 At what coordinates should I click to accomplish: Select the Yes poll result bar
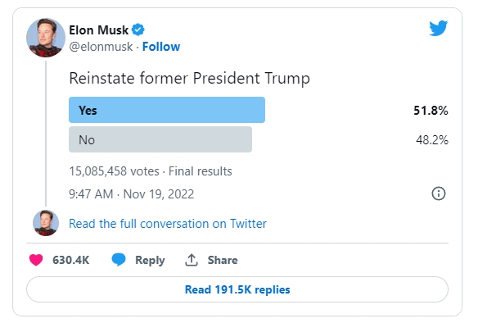click(167, 110)
